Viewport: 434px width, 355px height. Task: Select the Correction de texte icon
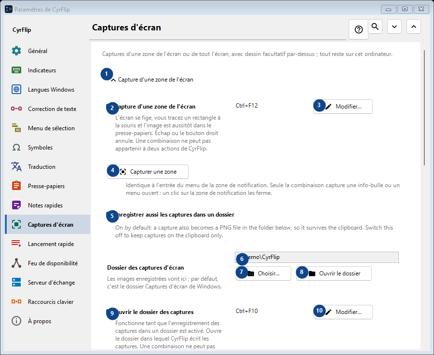point(16,109)
